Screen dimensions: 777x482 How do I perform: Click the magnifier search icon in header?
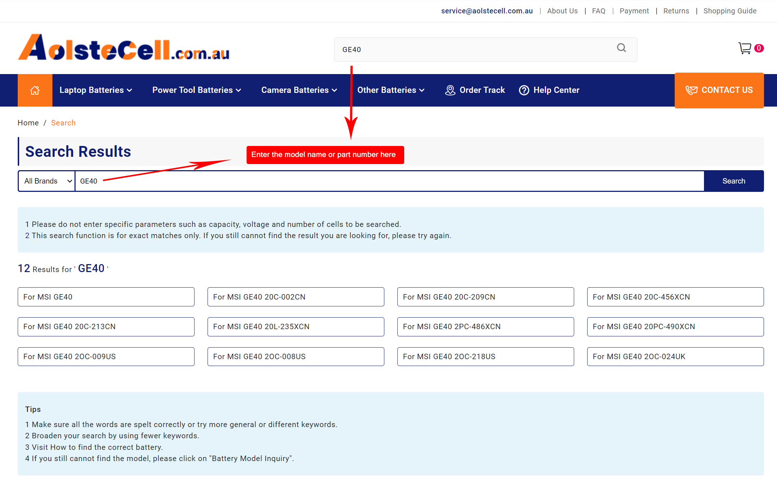621,48
